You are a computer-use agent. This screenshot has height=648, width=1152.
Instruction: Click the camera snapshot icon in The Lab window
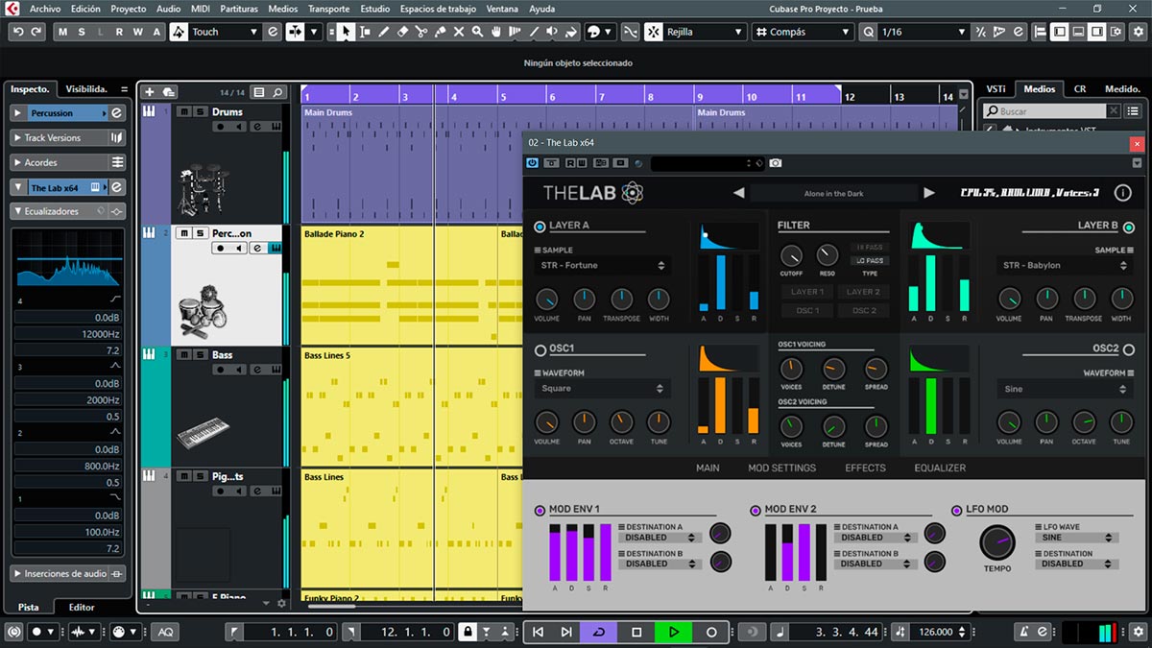[776, 163]
